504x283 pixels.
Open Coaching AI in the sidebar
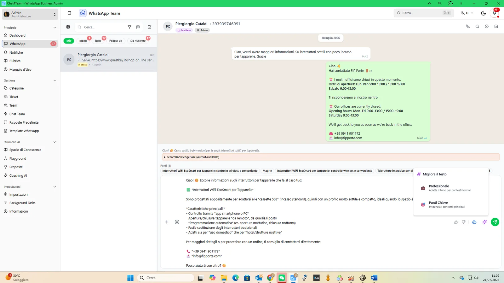(30, 175)
